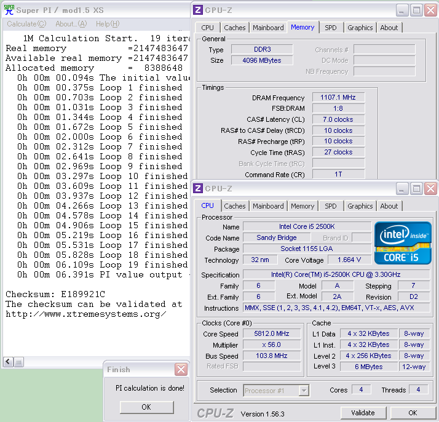Image resolution: width=439 pixels, height=422 pixels.
Task: Click the Command Rate 1T value
Action: [338, 175]
